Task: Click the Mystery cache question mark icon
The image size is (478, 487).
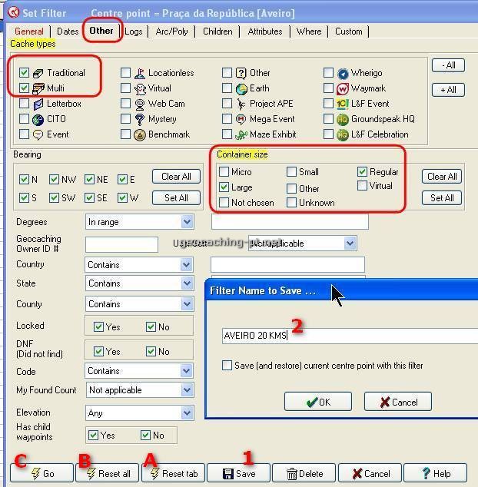Action: 140,119
